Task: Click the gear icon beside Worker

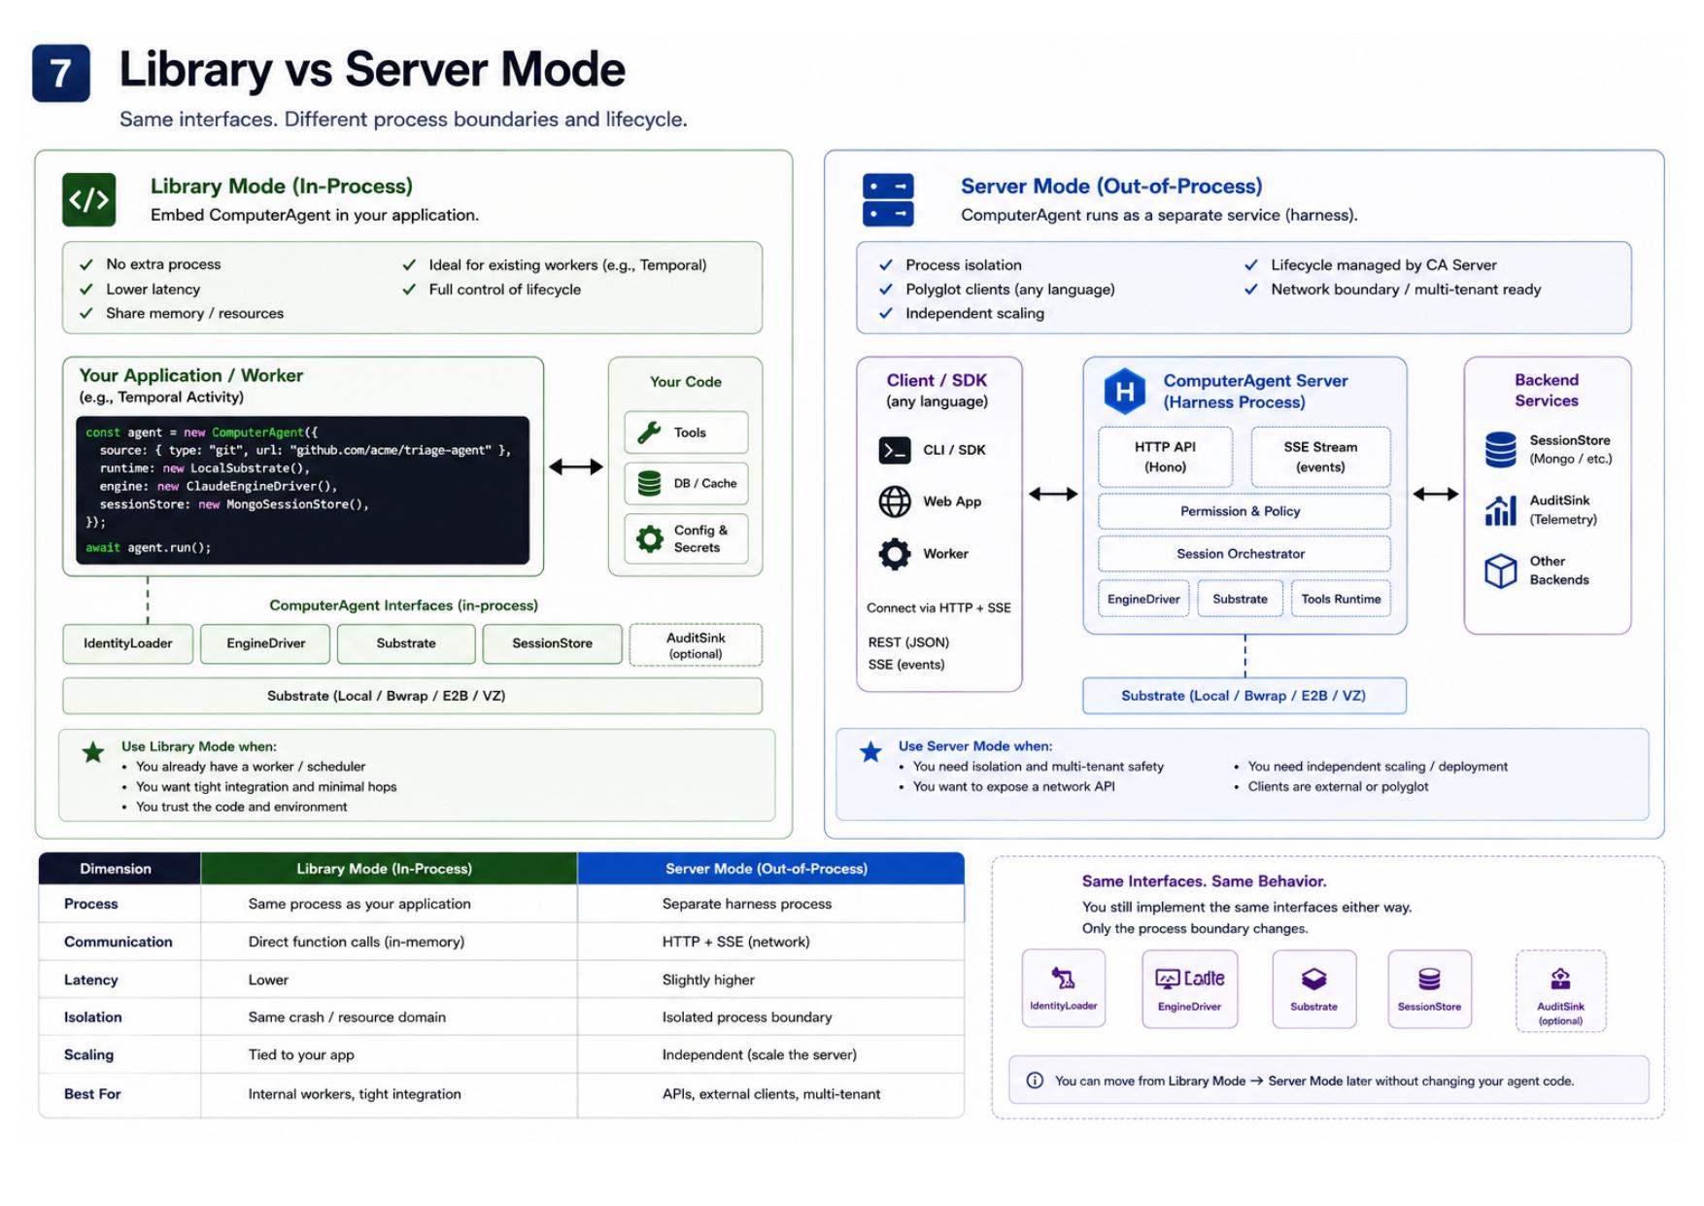Action: [x=895, y=554]
